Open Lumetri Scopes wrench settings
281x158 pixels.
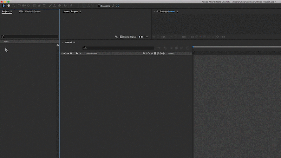(116, 37)
